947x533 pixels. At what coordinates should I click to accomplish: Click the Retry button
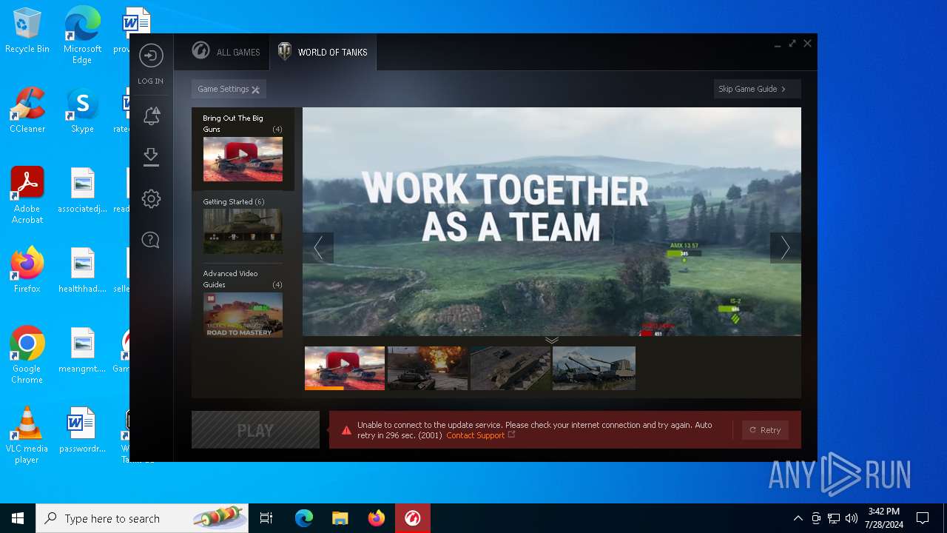765,430
